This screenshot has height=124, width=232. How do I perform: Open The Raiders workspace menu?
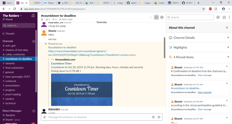(x=12, y=15)
